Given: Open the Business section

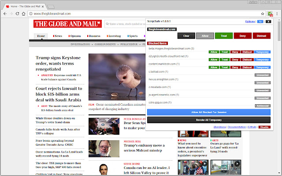Looking at the screenshot, I should click(x=94, y=36).
